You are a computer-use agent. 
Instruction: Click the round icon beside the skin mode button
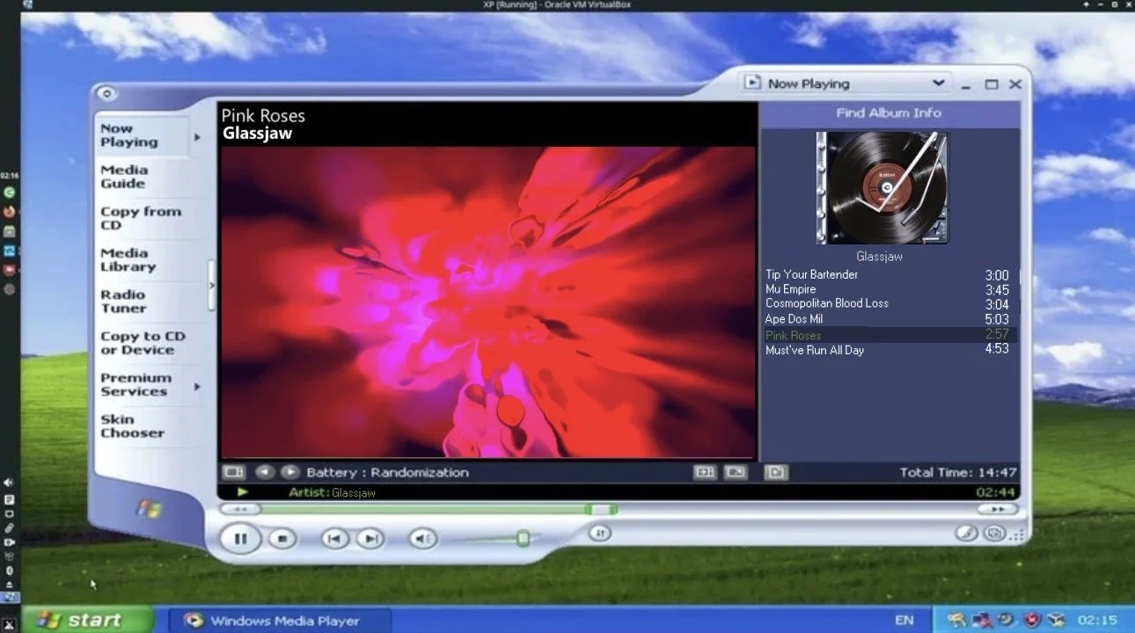point(966,533)
